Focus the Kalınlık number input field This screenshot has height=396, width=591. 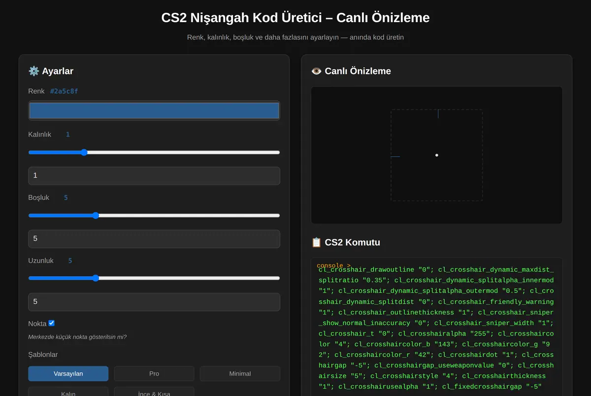[x=154, y=176]
